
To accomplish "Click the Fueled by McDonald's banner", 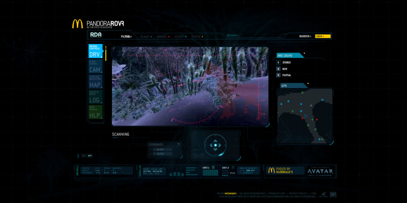I will click(x=285, y=170).
